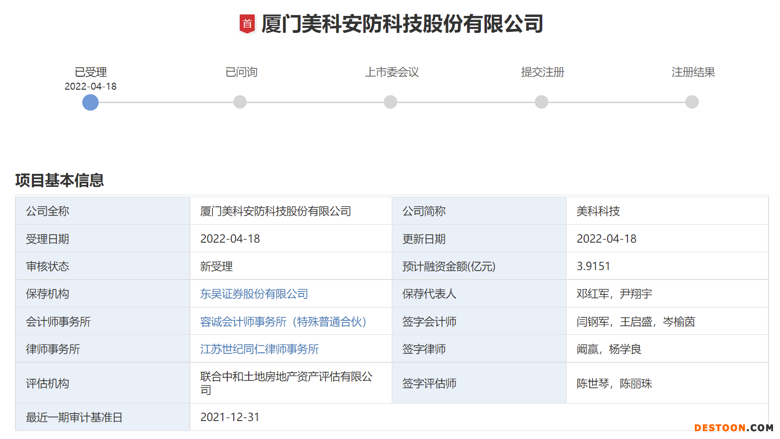Switch to the 已问询 stage tab
Viewport: 780px width, 439px height.
pyautogui.click(x=240, y=72)
